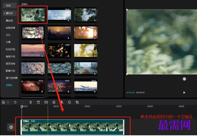Download the sunset city skyline clip

(x=69, y=38)
